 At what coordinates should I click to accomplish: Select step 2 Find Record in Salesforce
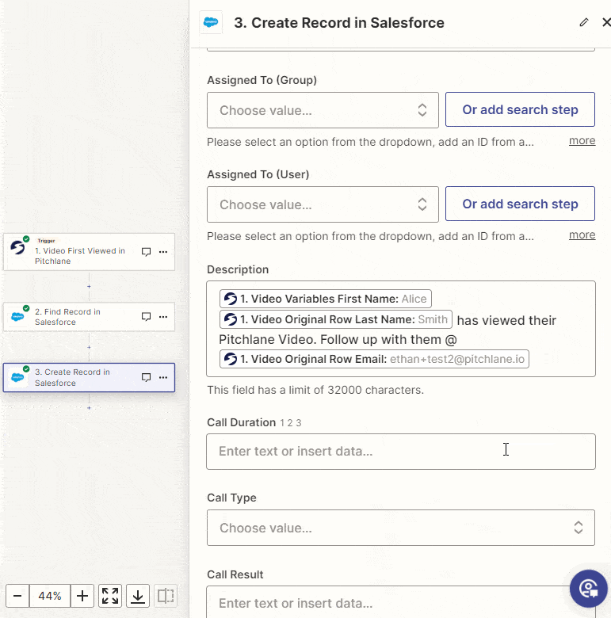click(x=89, y=317)
